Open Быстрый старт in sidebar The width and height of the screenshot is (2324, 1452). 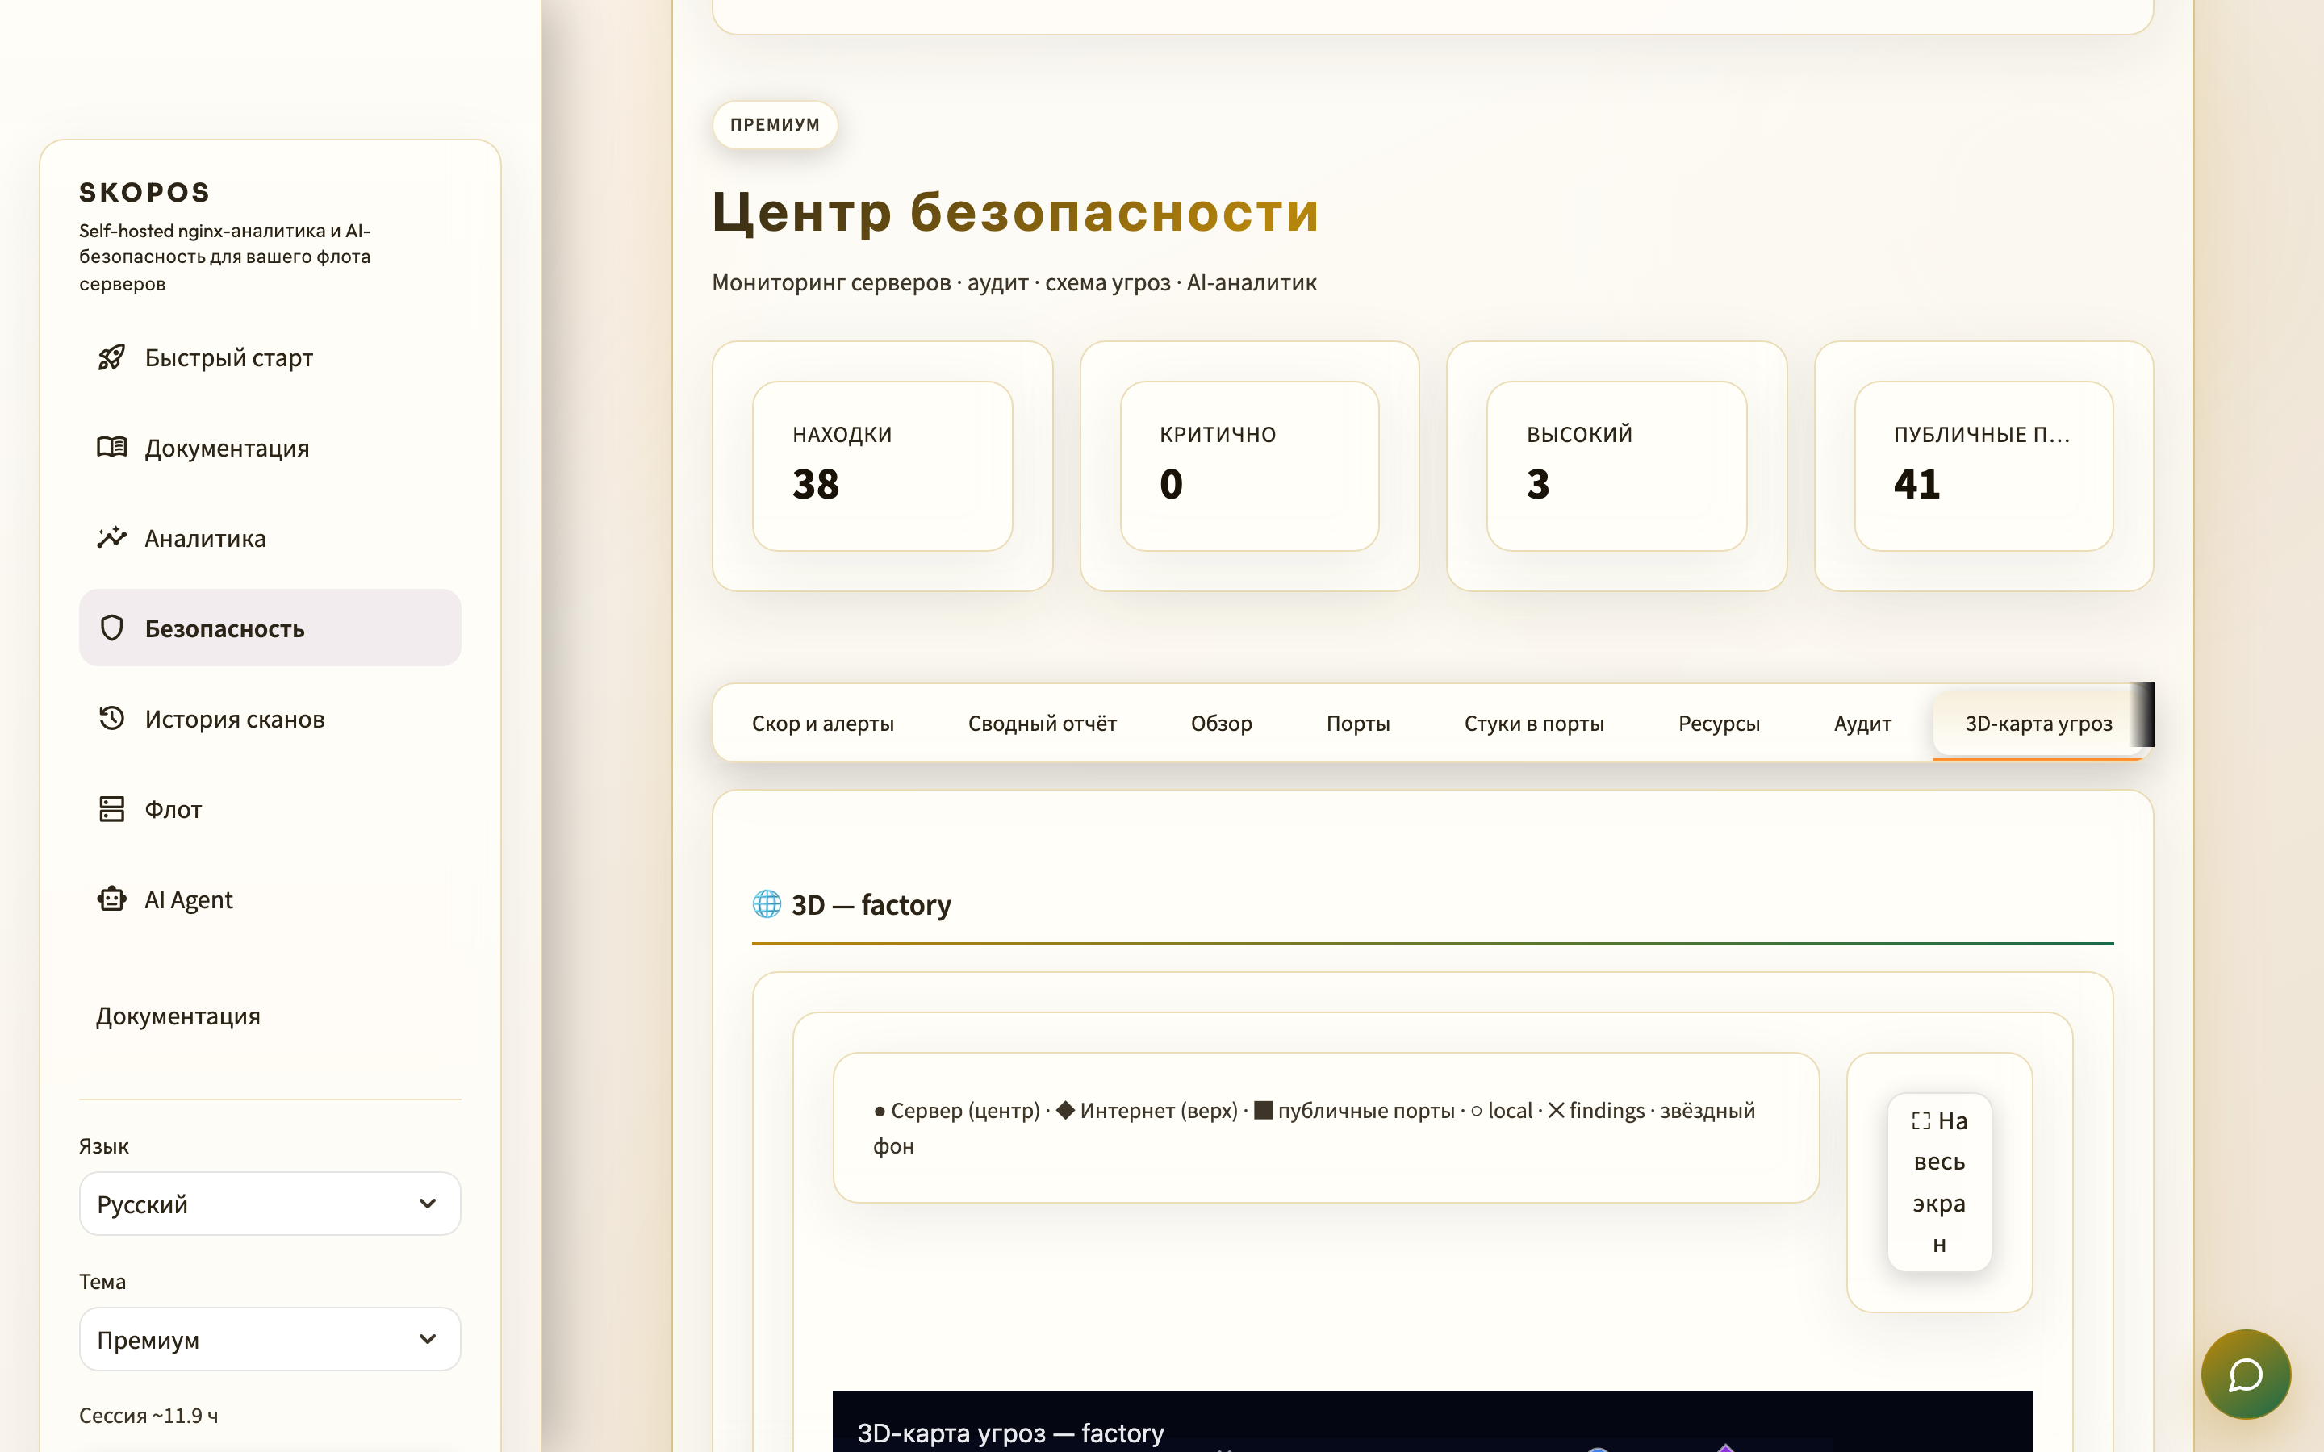coord(270,357)
